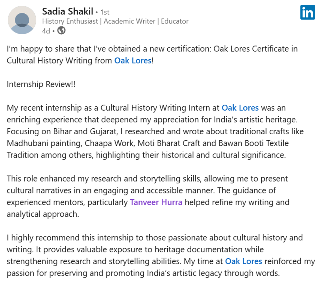
Task: Click the 'This role enhanced' paragraph start
Action: pyautogui.click(x=41, y=179)
